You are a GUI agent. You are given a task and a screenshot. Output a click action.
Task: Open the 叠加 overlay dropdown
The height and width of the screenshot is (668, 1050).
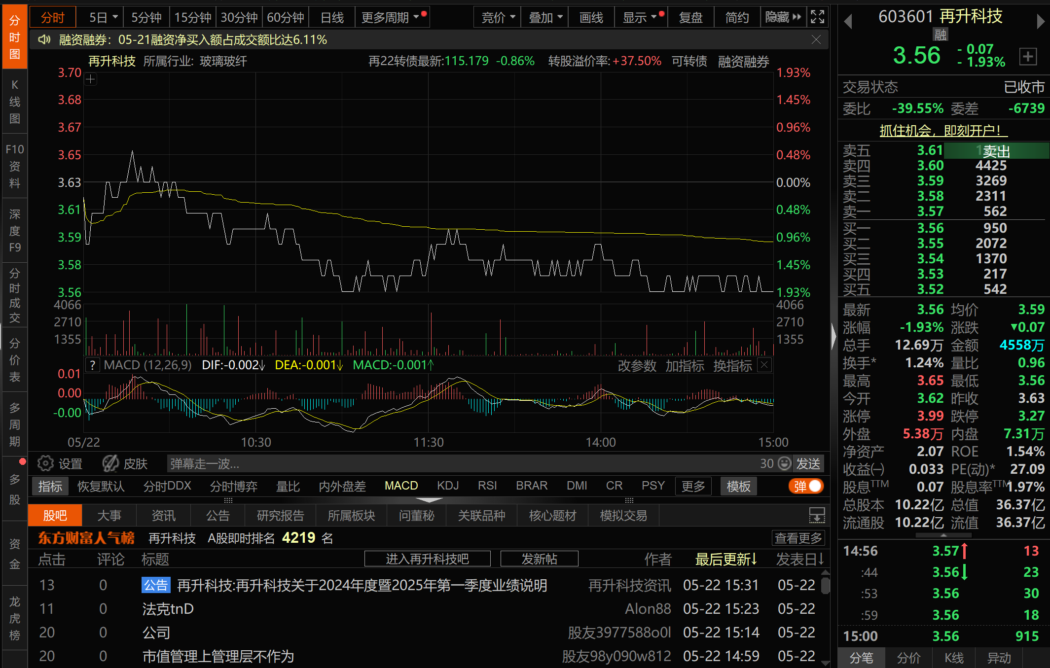click(x=545, y=18)
